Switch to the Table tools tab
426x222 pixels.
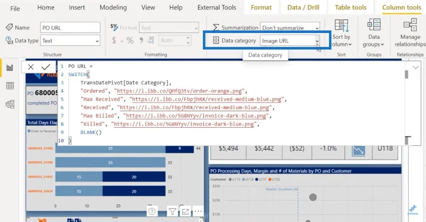tap(350, 7)
